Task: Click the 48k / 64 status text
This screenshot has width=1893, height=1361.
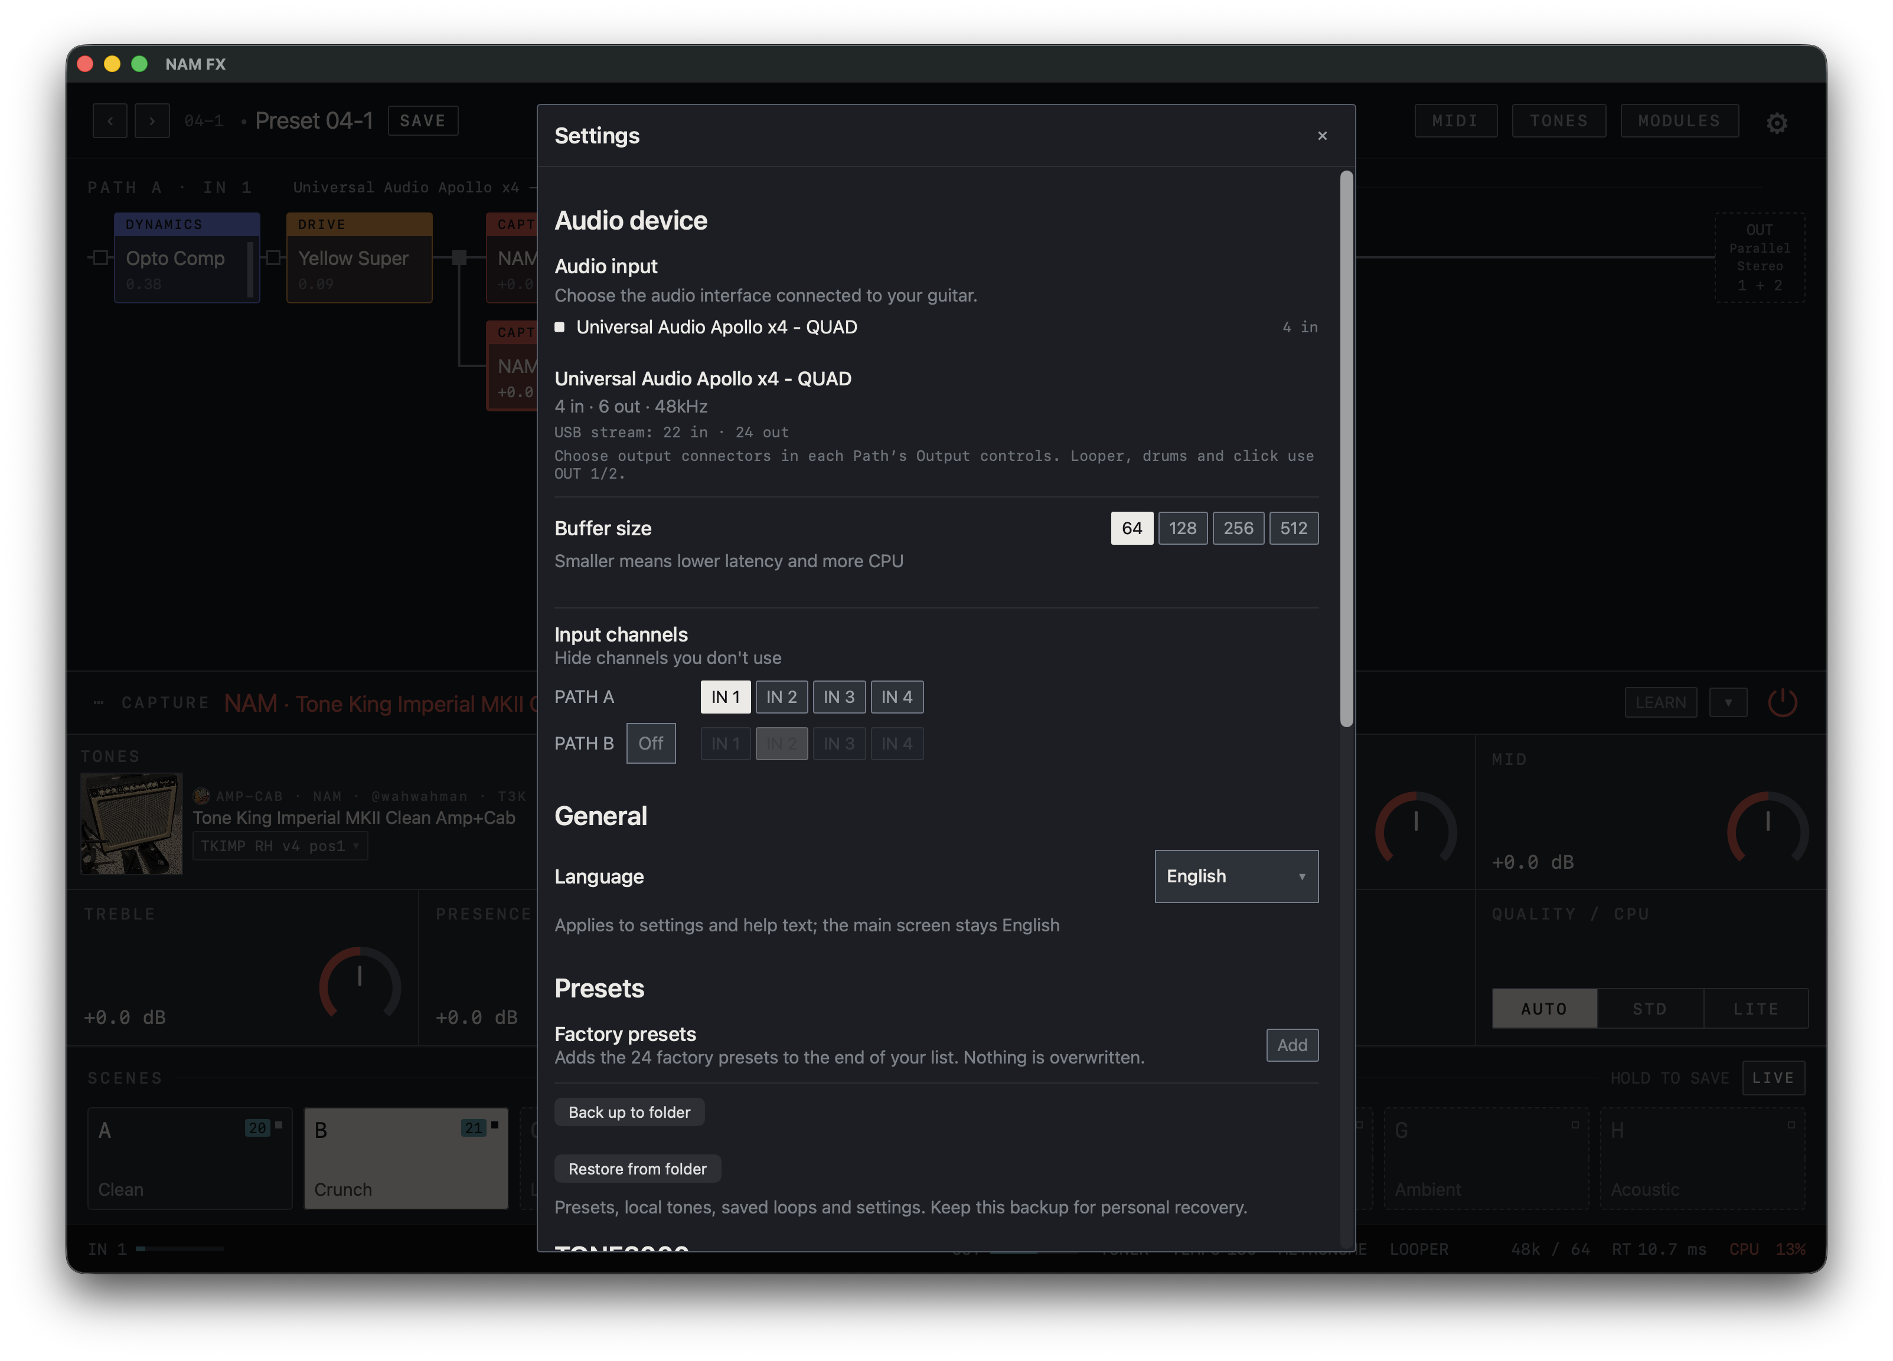Action: 1550,1249
